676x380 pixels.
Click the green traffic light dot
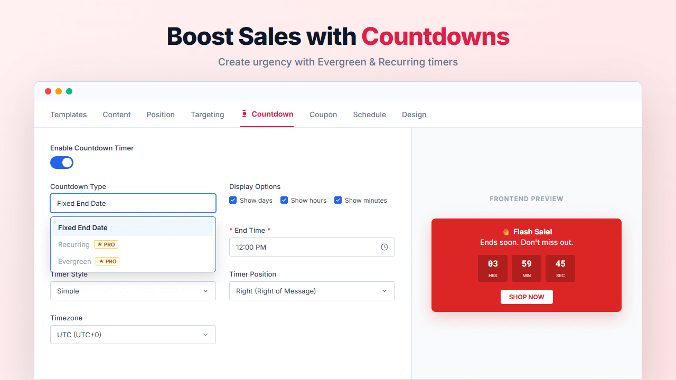(69, 91)
